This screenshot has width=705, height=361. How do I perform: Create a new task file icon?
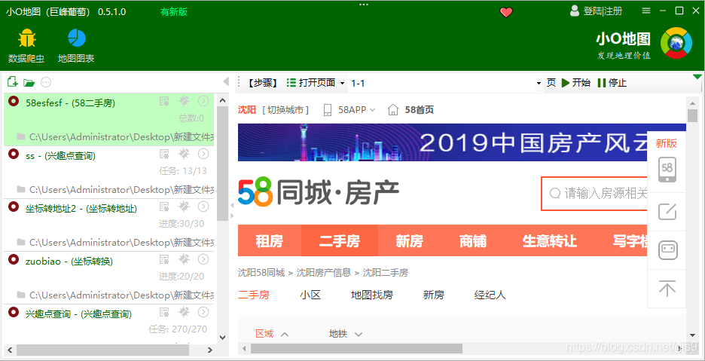pos(13,82)
